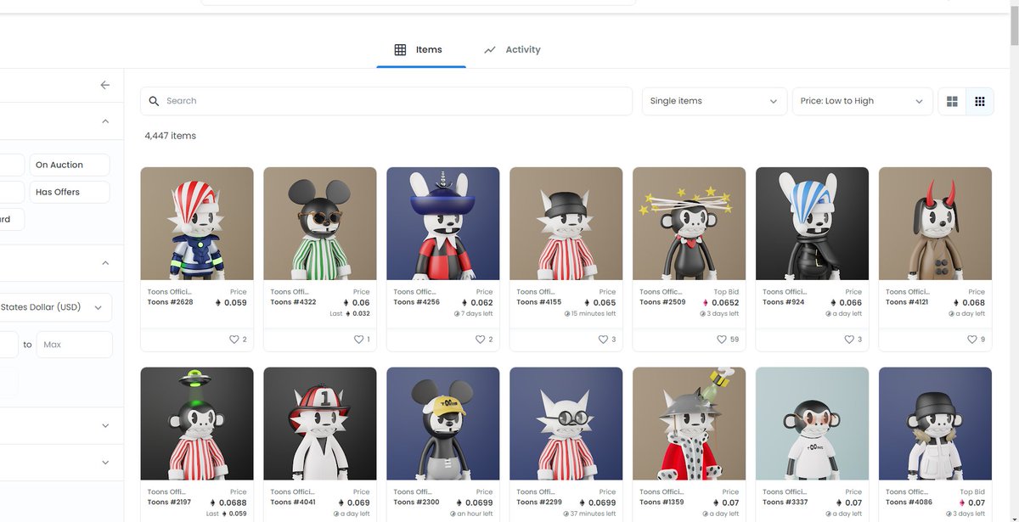
Task: Click the 4,447 items count text
Action: pyautogui.click(x=171, y=136)
